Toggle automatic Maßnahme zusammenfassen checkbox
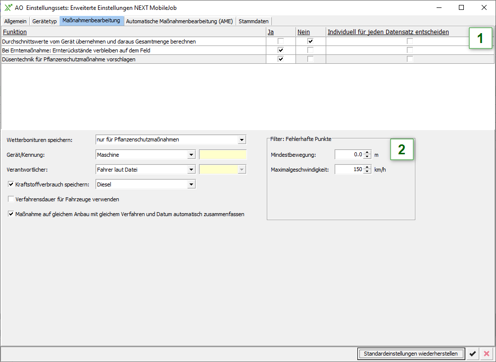 pos(11,215)
